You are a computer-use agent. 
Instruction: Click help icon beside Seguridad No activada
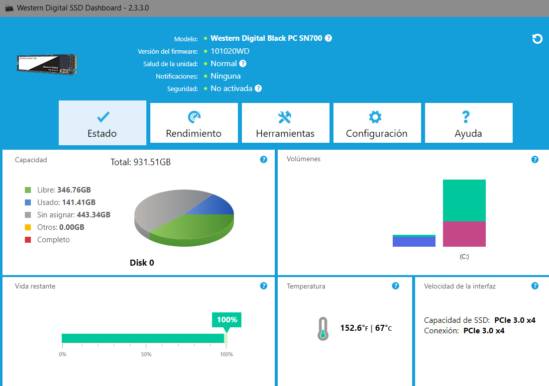(x=258, y=89)
